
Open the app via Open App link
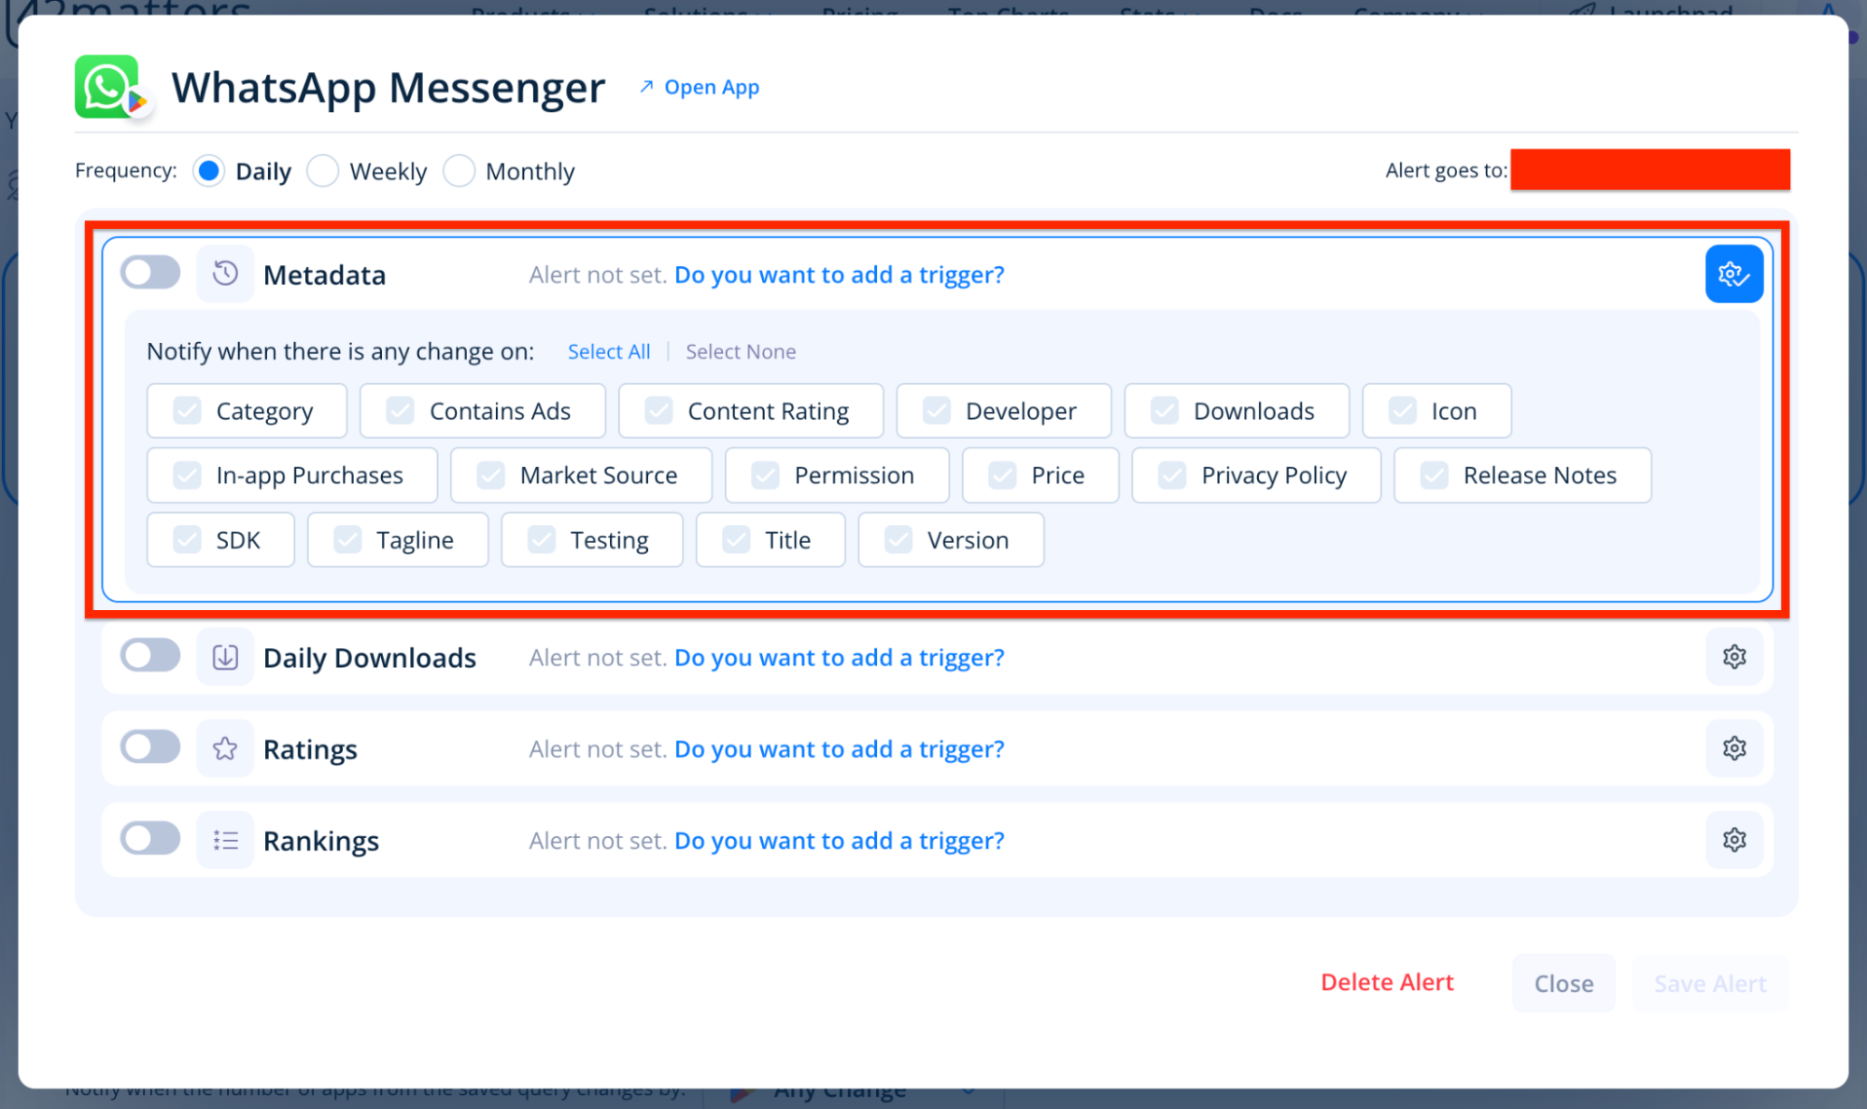(700, 87)
